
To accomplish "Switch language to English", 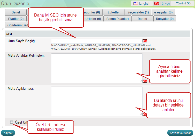I will tap(142, 3).
